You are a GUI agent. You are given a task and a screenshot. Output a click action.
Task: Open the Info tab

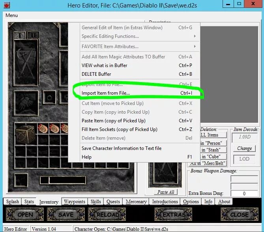(x=208, y=202)
